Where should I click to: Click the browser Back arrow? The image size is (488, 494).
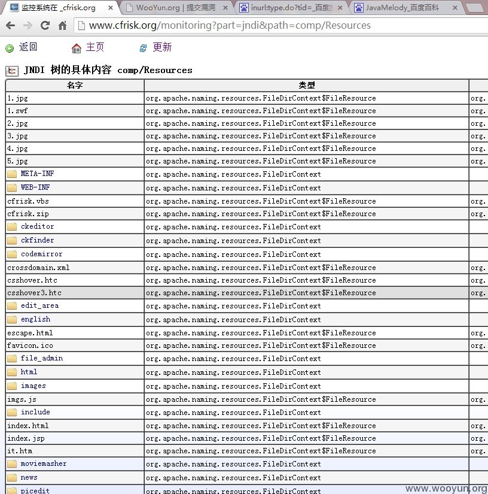[10, 26]
